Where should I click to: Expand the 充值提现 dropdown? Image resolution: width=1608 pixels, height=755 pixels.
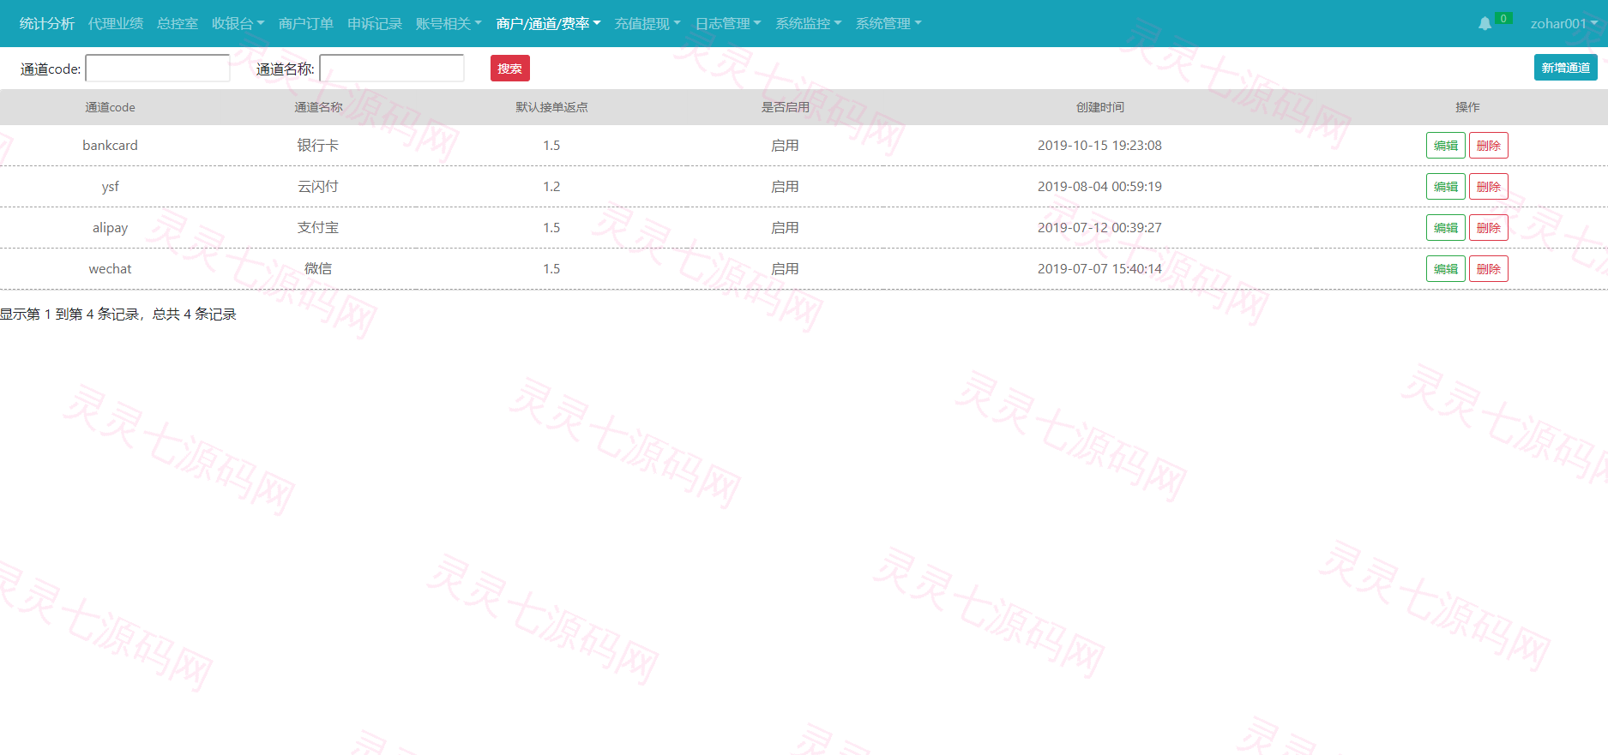click(647, 24)
